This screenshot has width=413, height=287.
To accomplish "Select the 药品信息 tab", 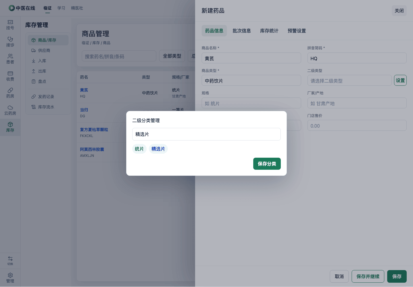I will click(x=214, y=31).
